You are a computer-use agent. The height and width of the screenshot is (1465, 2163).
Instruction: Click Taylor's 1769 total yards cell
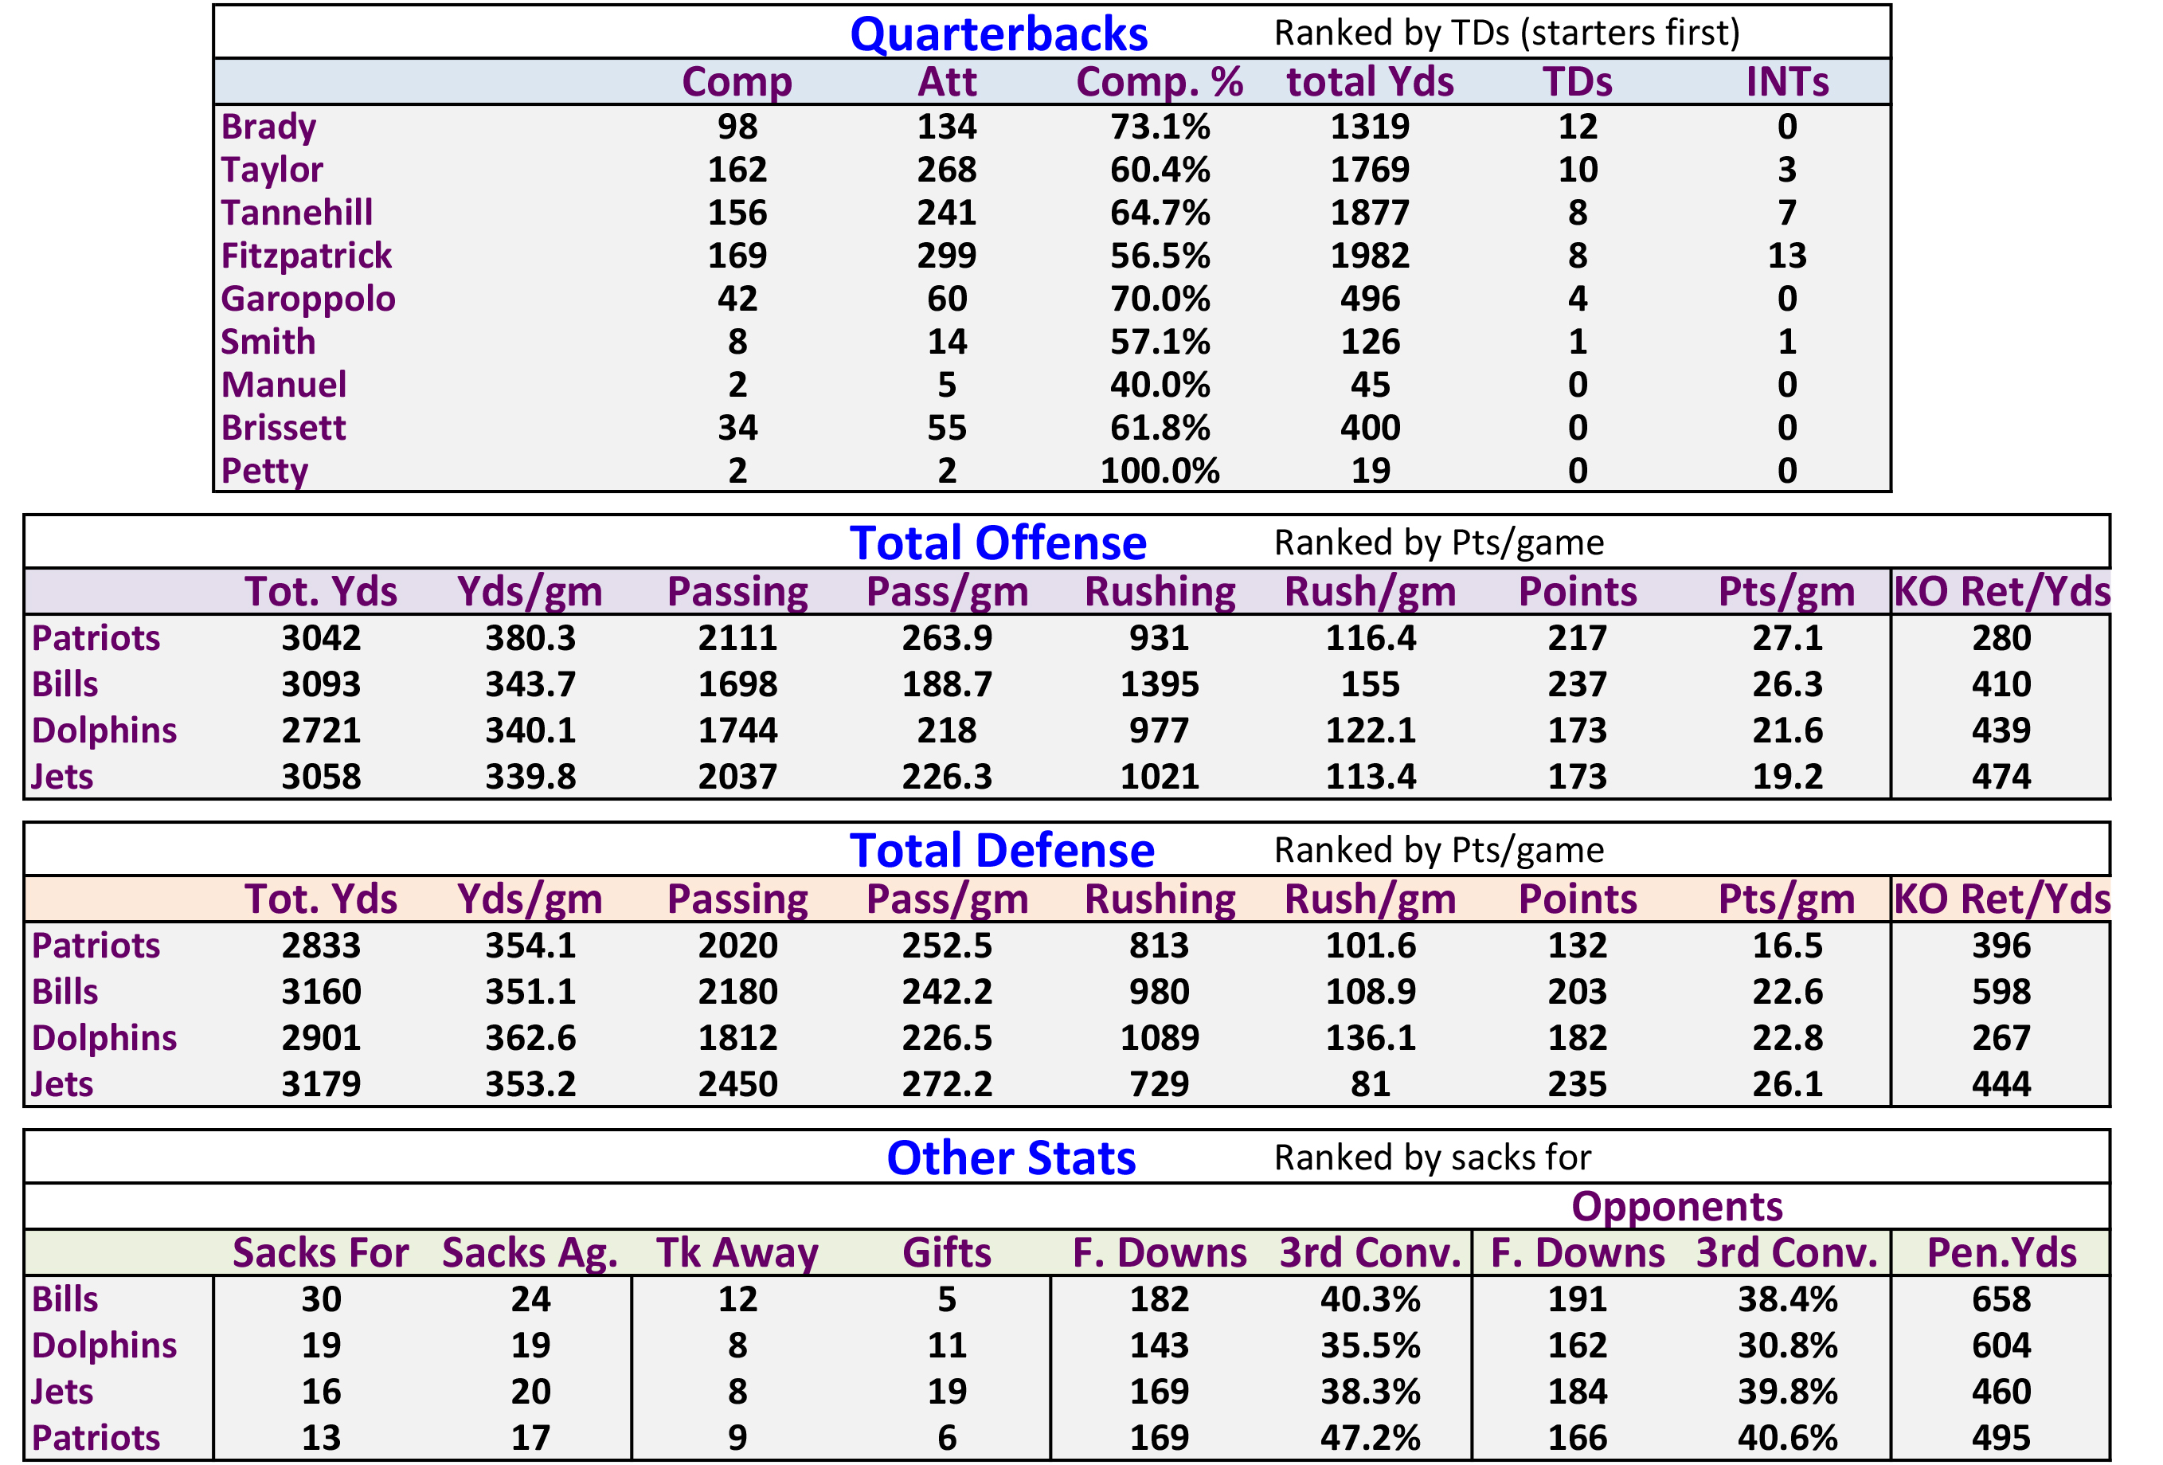(1369, 170)
